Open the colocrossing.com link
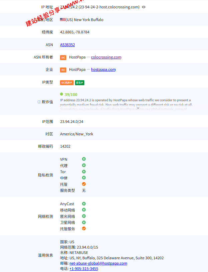208x272 pixels. pyautogui.click(x=106, y=57)
